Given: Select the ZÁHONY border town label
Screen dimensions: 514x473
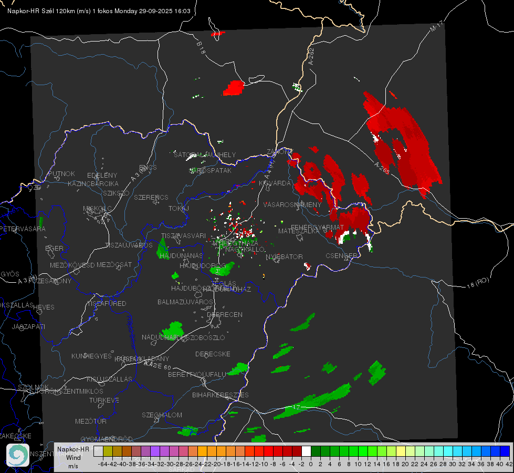Looking at the screenshot, I should [279, 152].
